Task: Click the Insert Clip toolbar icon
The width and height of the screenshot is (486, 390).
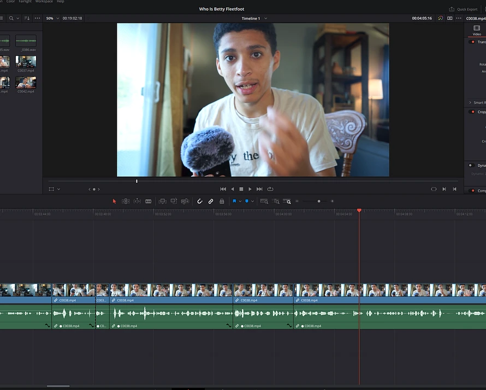Action: [x=162, y=201]
